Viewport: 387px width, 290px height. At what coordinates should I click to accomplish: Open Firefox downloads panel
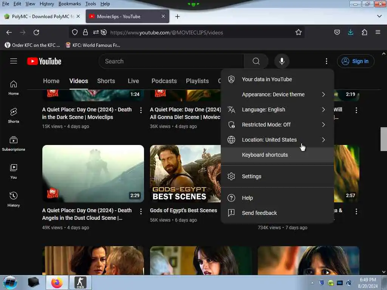pyautogui.click(x=350, y=32)
